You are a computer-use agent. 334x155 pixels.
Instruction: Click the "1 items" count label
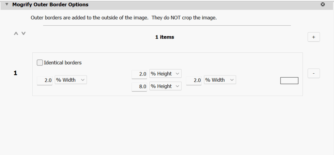tap(165, 37)
